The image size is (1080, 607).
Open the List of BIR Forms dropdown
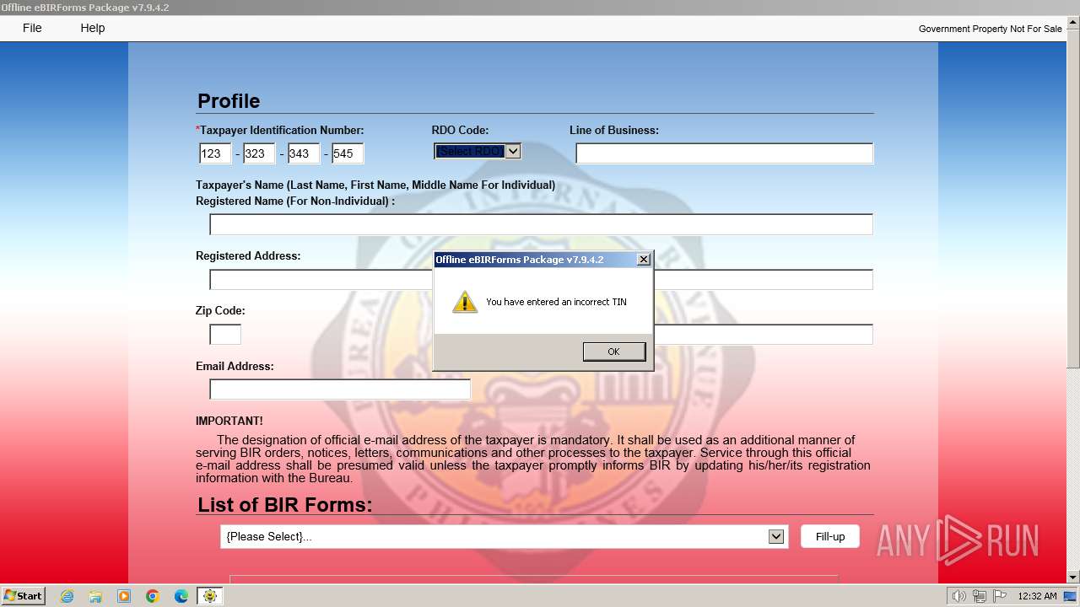coord(504,537)
